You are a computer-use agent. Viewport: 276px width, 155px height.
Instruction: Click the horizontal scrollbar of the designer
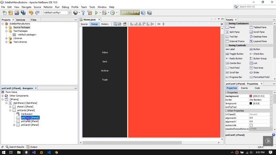tap(132, 143)
